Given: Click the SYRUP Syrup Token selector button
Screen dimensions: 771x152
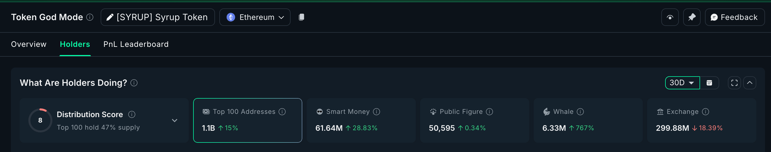Looking at the screenshot, I should click(158, 17).
